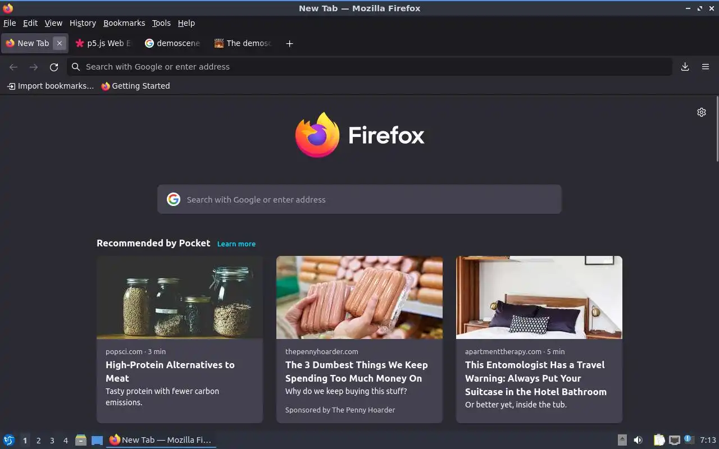Switch to workspace 4 in taskbar

pos(66,441)
